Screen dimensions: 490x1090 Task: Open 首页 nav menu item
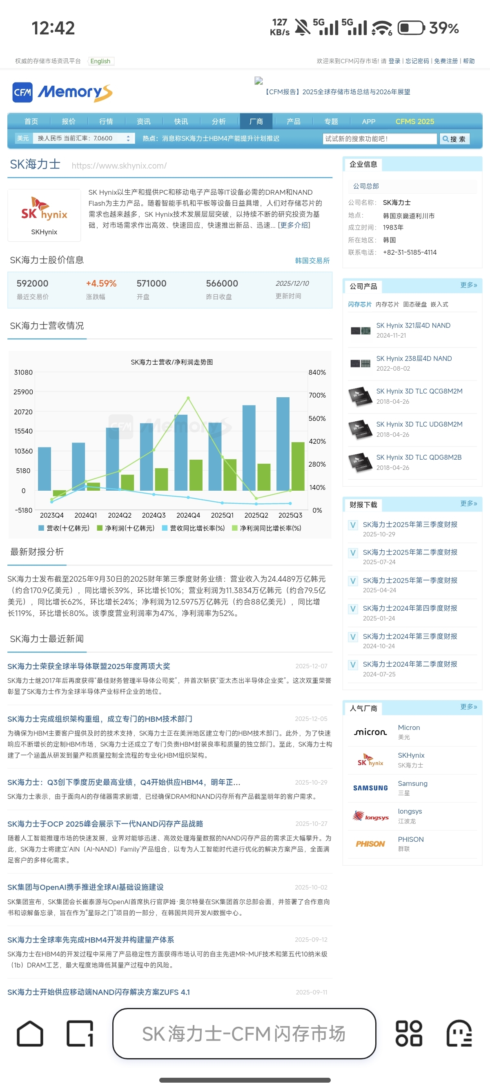point(31,121)
